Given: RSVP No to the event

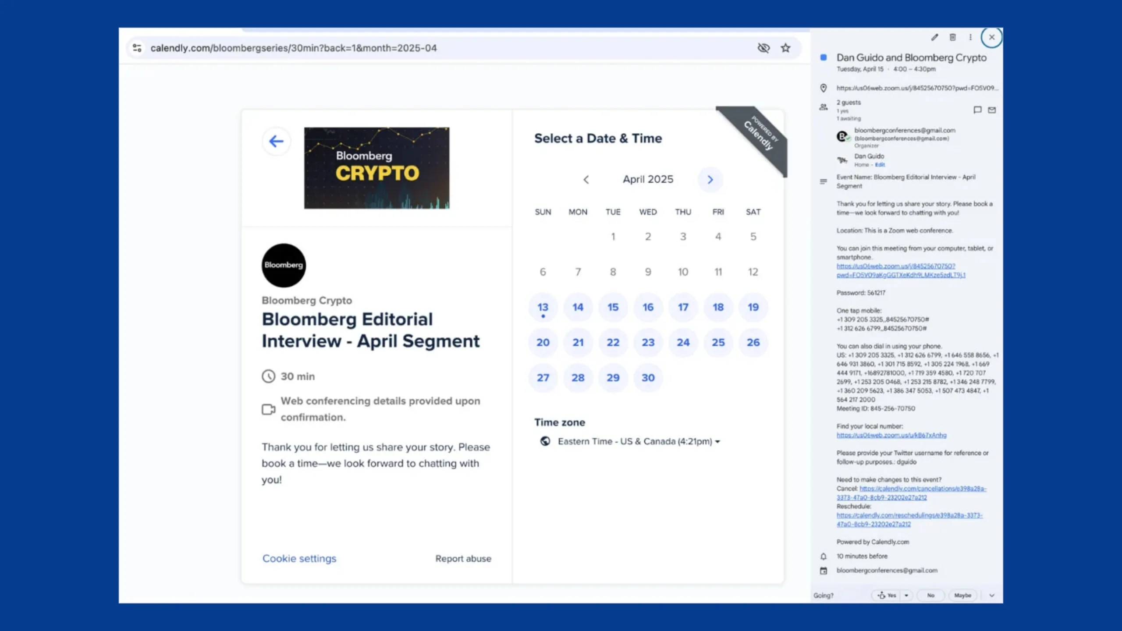Looking at the screenshot, I should (930, 596).
